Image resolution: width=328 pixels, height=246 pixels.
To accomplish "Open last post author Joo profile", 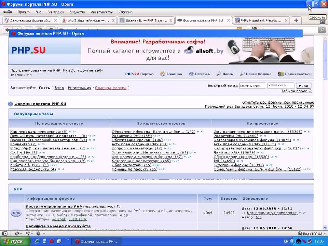I will [258, 217].
